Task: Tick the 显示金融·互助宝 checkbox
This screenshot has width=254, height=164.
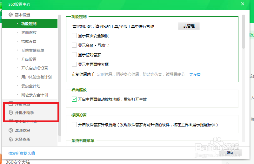Action: pyautogui.click(x=74, y=45)
